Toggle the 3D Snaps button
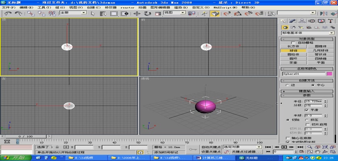 point(227,14)
